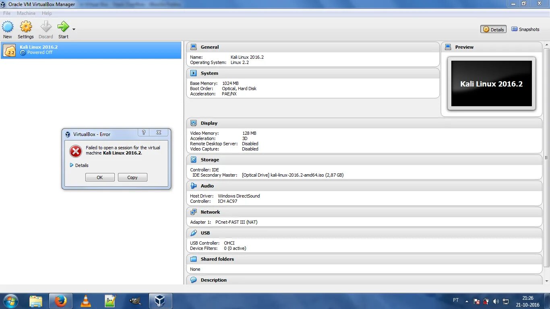The height and width of the screenshot is (309, 550).
Task: Click the VirtualBox taskbar button
Action: click(x=160, y=301)
